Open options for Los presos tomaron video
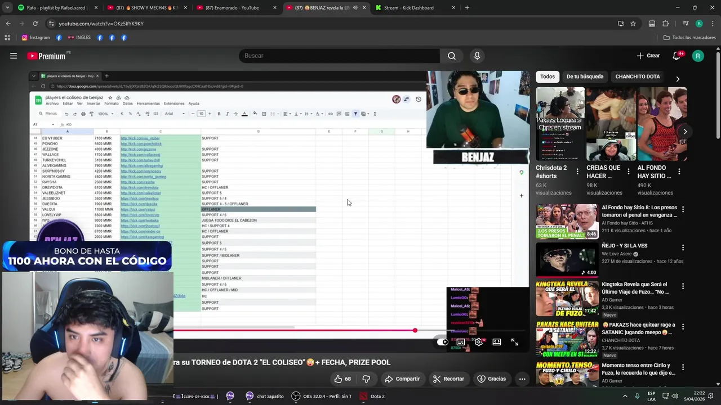The image size is (721, 405). coord(683,209)
